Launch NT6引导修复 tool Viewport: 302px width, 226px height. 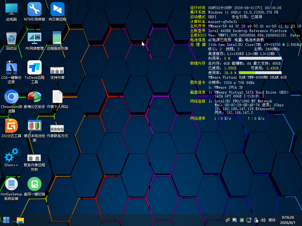pyautogui.click(x=35, y=11)
